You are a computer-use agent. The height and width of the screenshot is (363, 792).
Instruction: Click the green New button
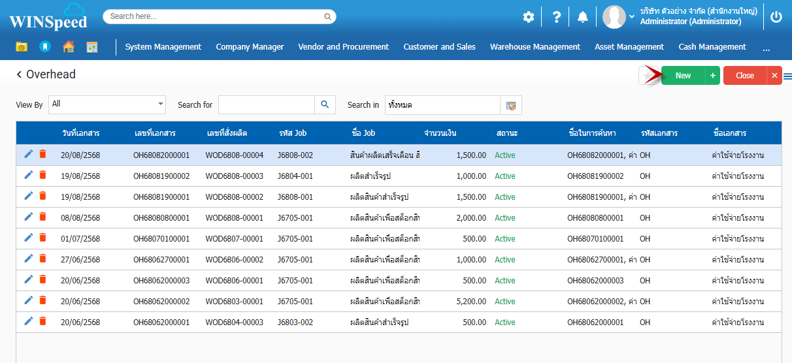[x=683, y=76]
